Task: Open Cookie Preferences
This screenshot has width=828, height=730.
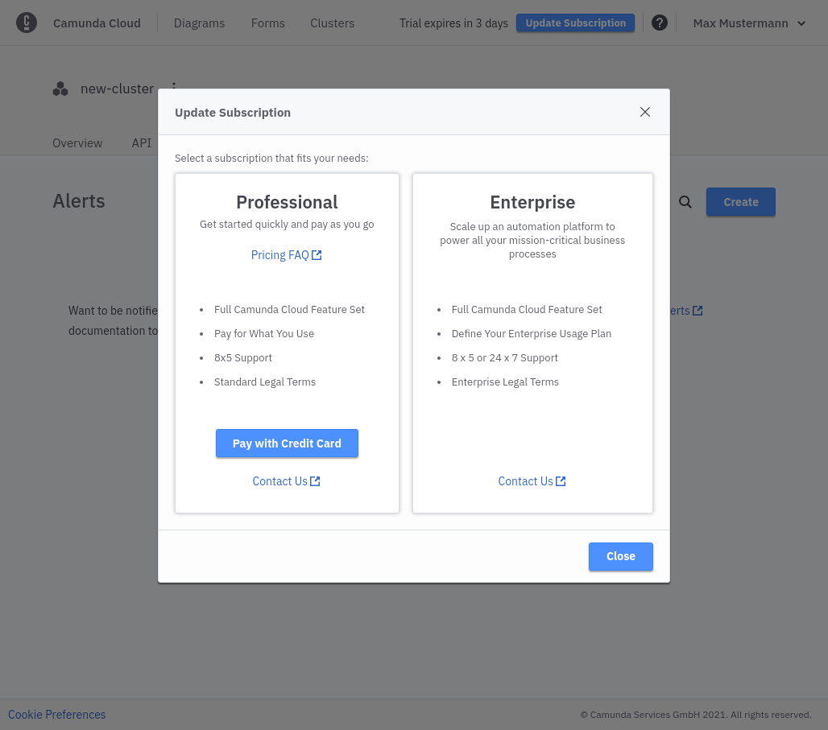Action: pyautogui.click(x=56, y=715)
